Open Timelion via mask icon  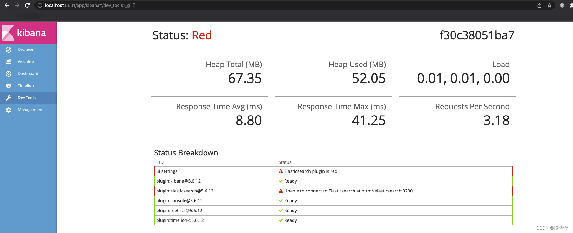[9, 86]
